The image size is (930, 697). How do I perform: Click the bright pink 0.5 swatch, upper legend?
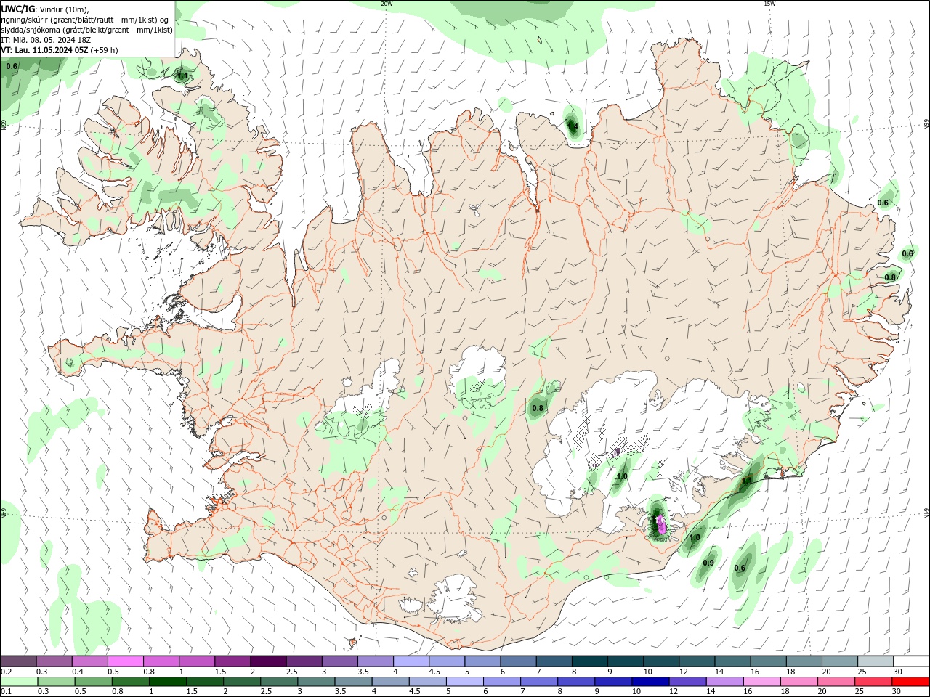pyautogui.click(x=125, y=661)
